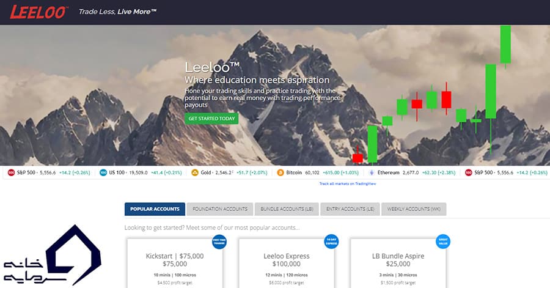
Task: Click '3 minis | 30 micros' on LB Bundle Aspire
Action: [x=398, y=275]
